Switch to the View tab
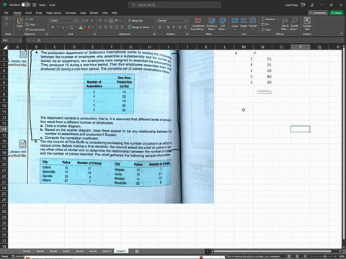This screenshot has width=346, height=259. (x=105, y=13)
